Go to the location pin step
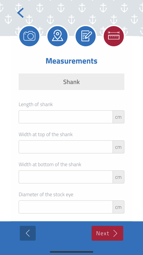Viewport: 143px width, 255px height. [x=58, y=36]
